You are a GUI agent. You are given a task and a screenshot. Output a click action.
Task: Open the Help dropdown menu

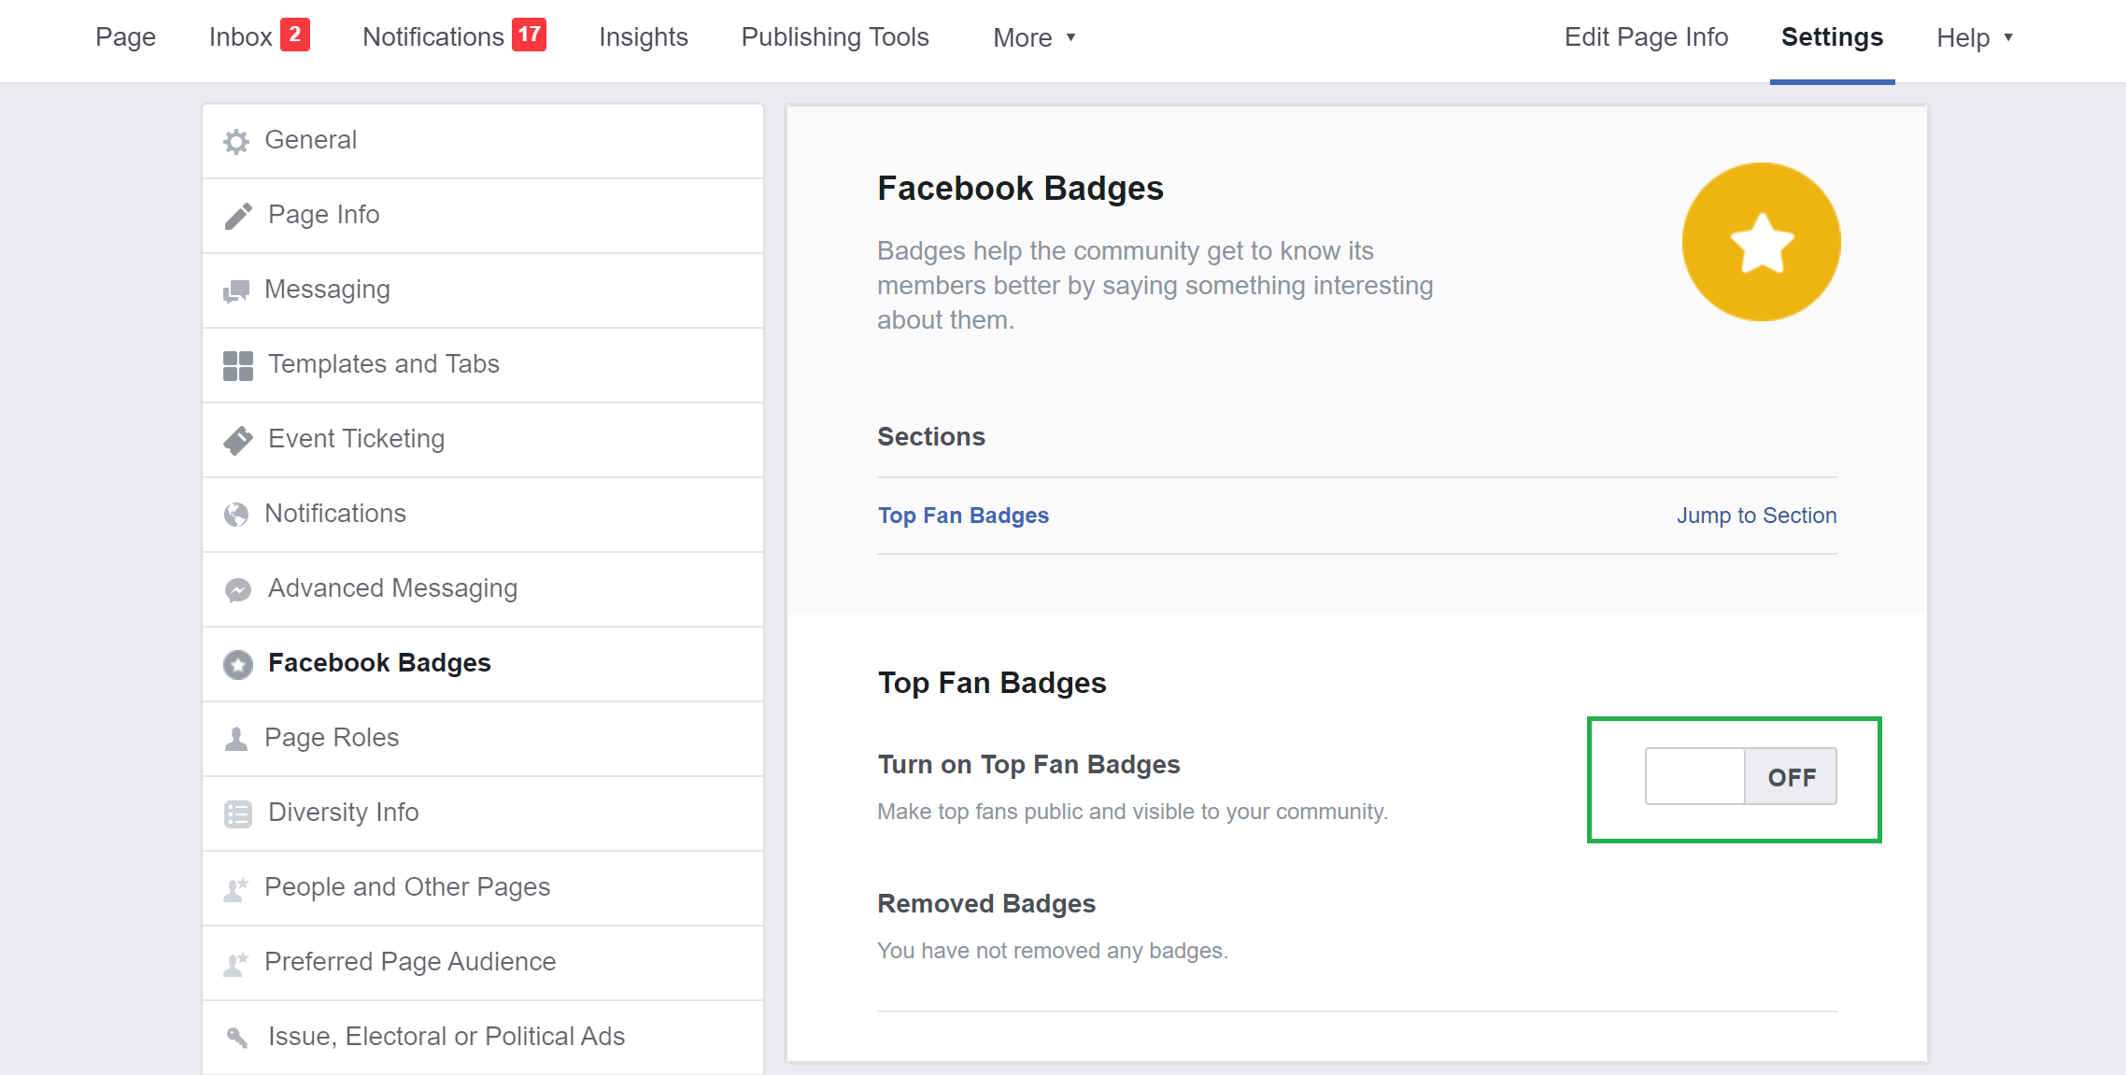1974,37
